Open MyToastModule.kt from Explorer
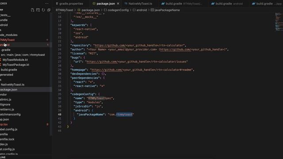The image size is (283, 159). click(x=15, y=60)
